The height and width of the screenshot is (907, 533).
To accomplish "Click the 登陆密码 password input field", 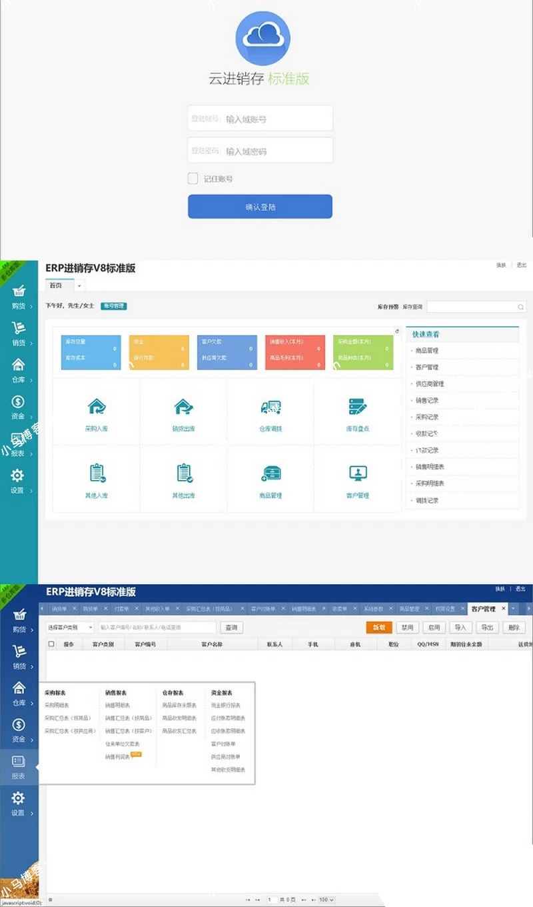I will click(260, 151).
